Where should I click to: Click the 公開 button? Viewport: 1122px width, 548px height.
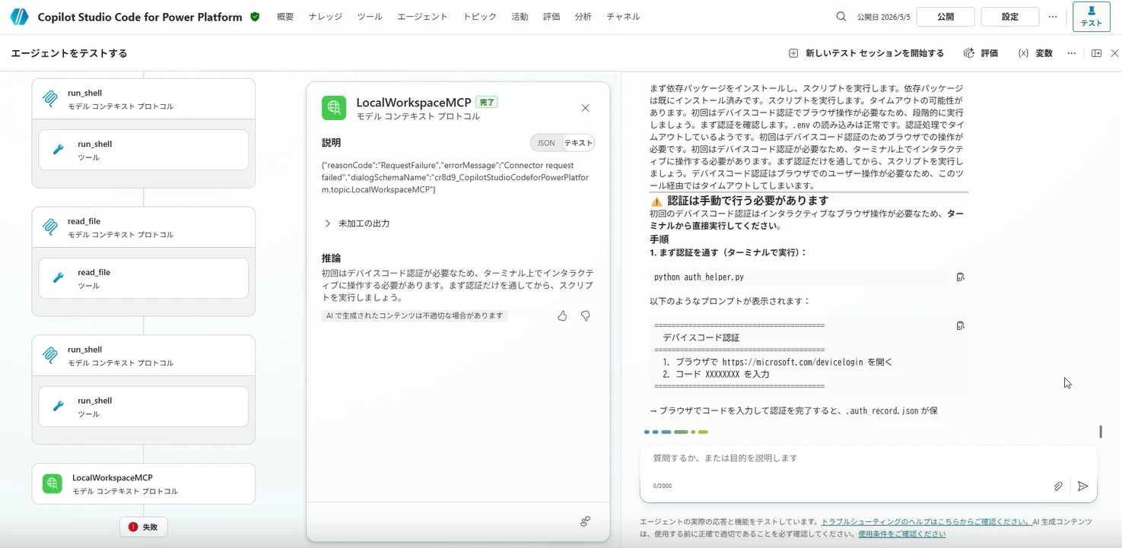pyautogui.click(x=946, y=17)
